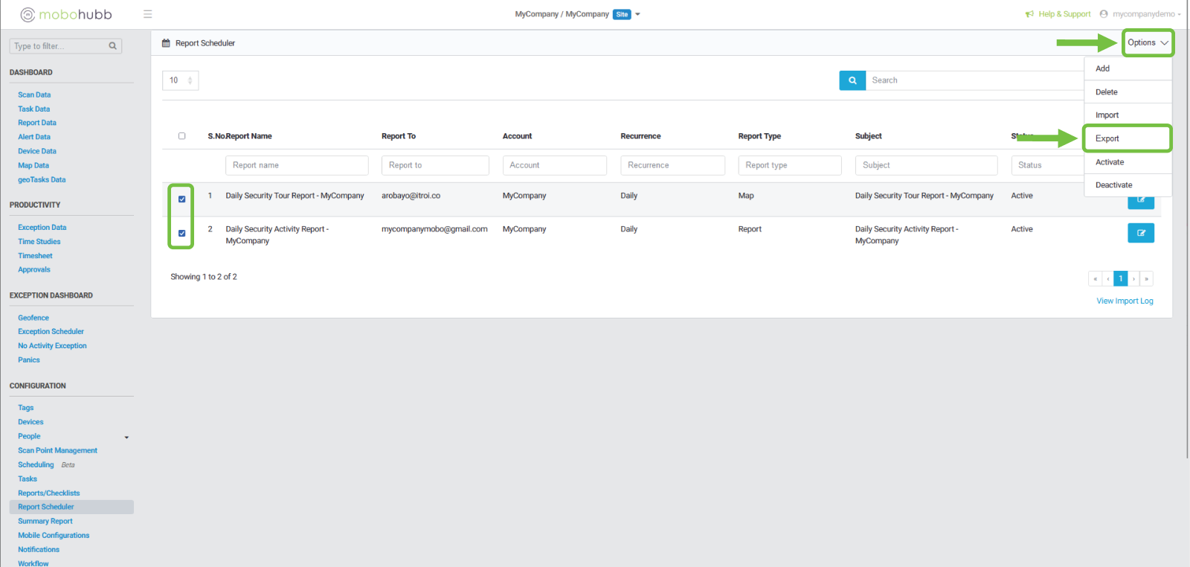Open the Options dropdown
This screenshot has width=1190, height=567.
click(1147, 43)
